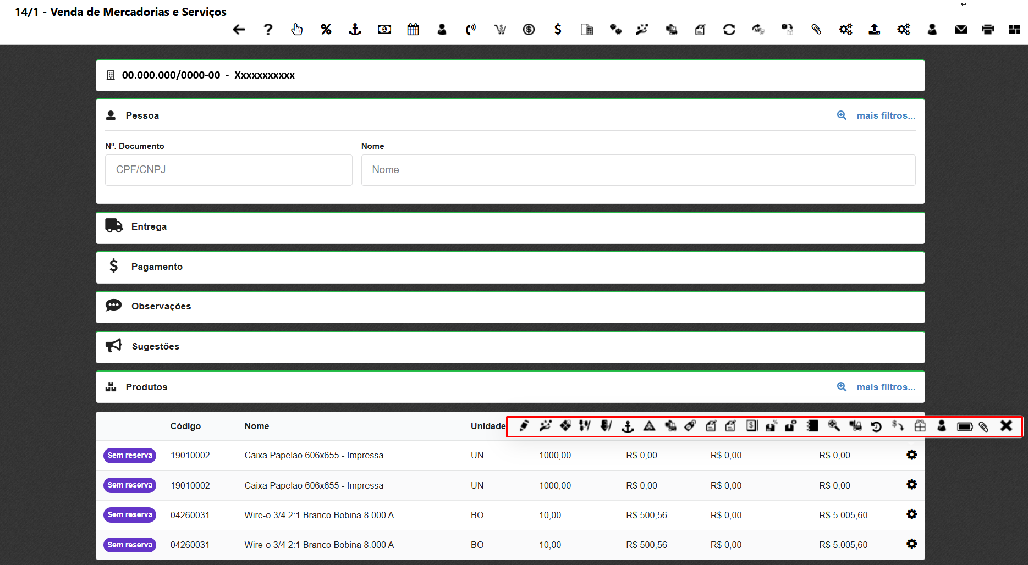The image size is (1028, 565).
Task: Expand the Pagamento section
Action: 157,267
